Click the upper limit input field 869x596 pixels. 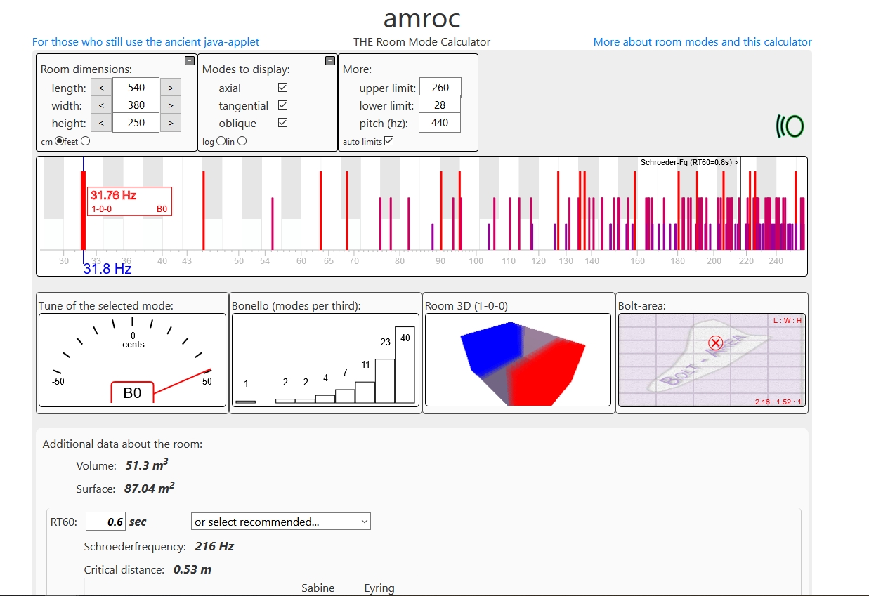(440, 88)
